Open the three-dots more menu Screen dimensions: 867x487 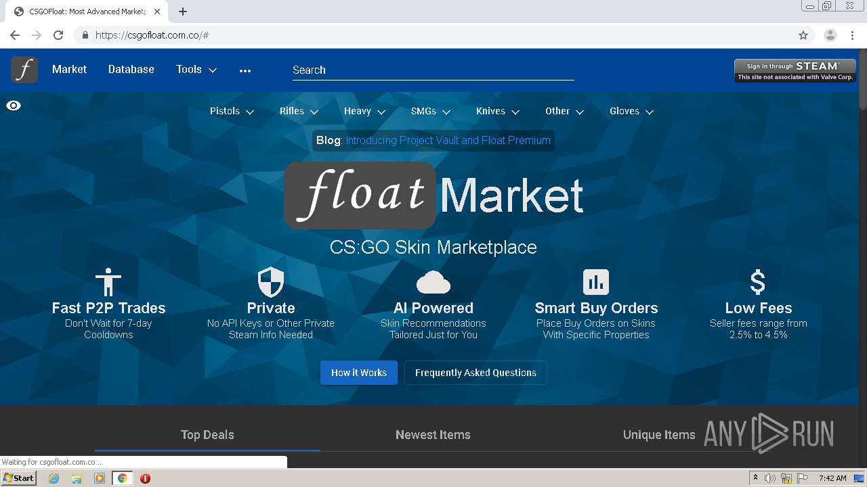[x=245, y=70]
